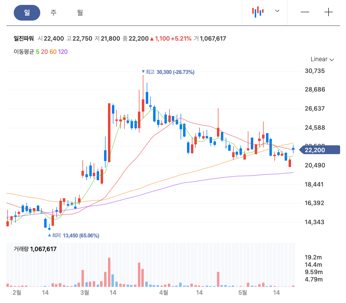
Task: Click the +5.21% change percentage
Action: [x=181, y=39]
